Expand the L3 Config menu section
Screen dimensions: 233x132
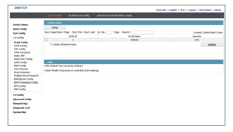click(x=18, y=95)
